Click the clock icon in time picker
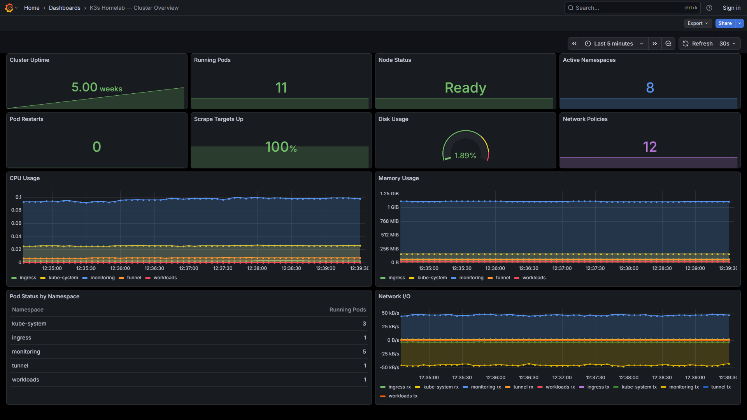The image size is (747, 420). click(x=588, y=44)
